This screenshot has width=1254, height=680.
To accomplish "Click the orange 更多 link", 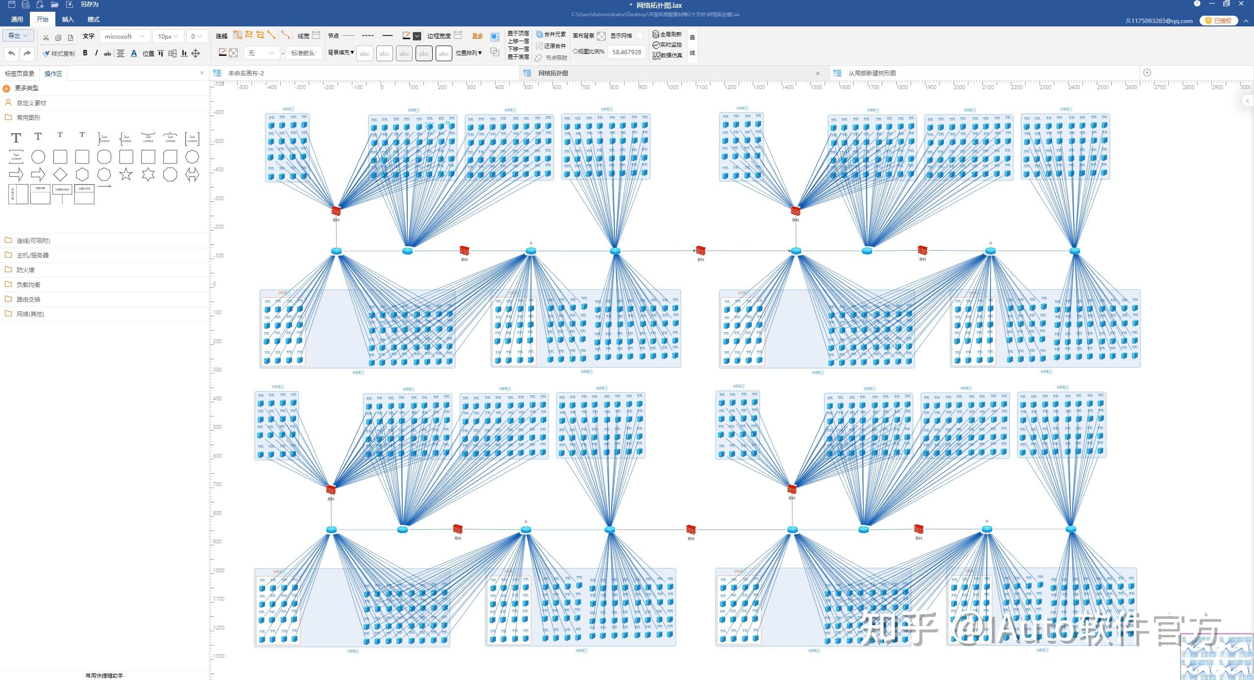I will coord(477,36).
